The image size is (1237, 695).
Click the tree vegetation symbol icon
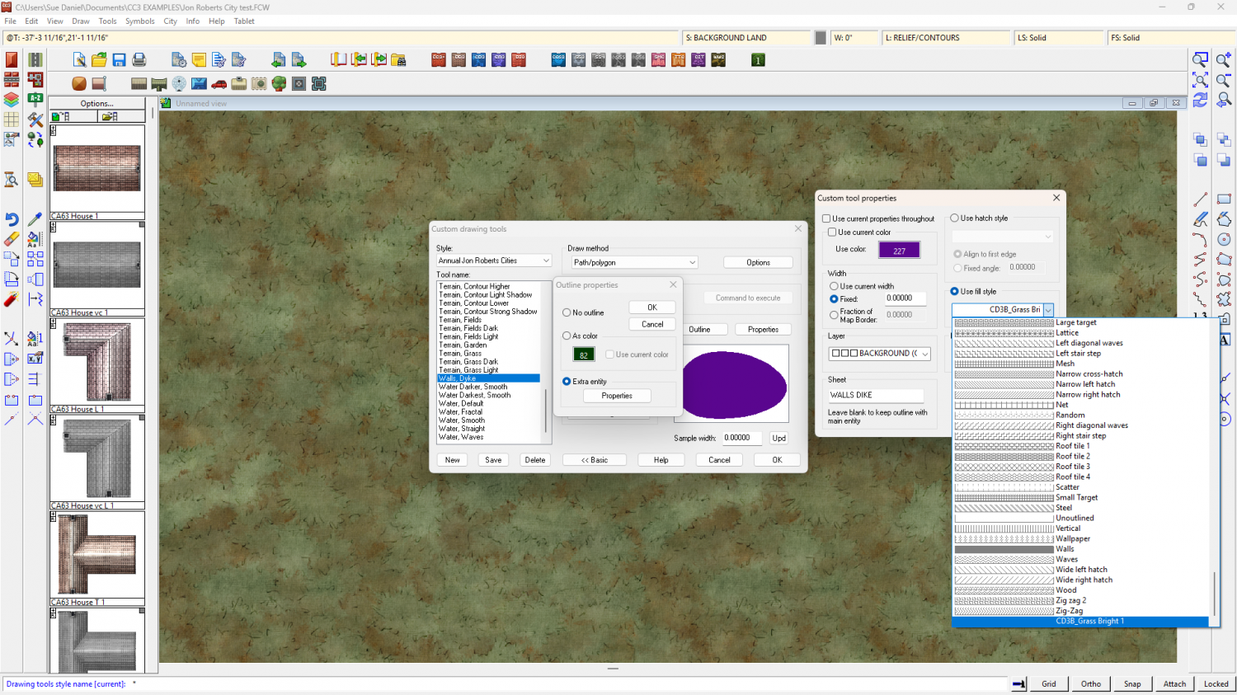[279, 83]
